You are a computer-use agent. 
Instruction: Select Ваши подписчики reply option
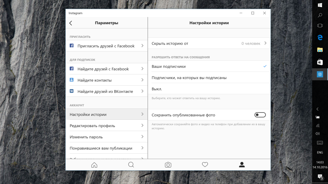pyautogui.click(x=209, y=66)
